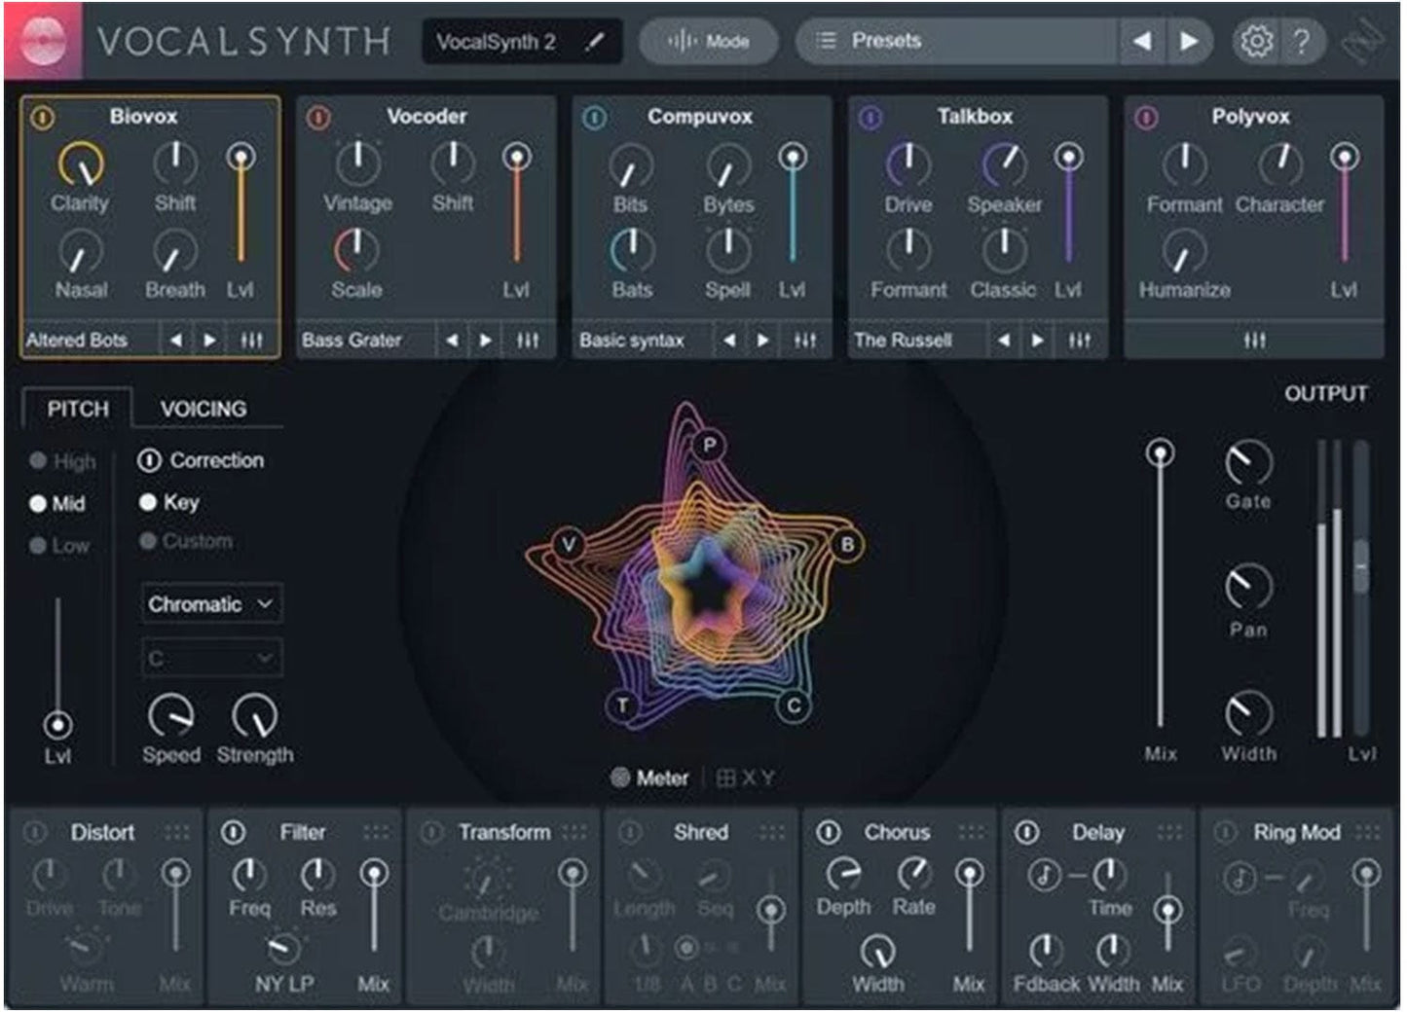This screenshot has width=1407, height=1012.
Task: Choose the Key correction option
Action: coord(169,502)
